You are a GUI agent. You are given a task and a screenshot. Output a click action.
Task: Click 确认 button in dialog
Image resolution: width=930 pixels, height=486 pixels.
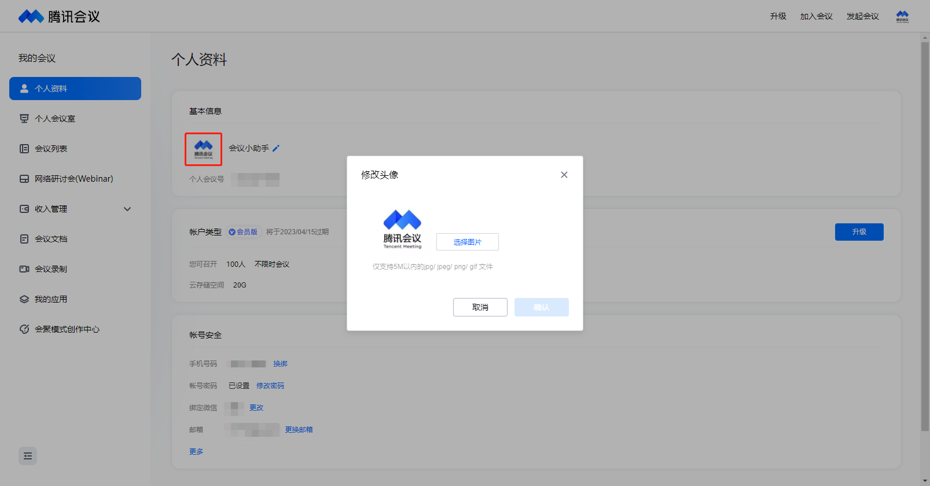tap(542, 307)
